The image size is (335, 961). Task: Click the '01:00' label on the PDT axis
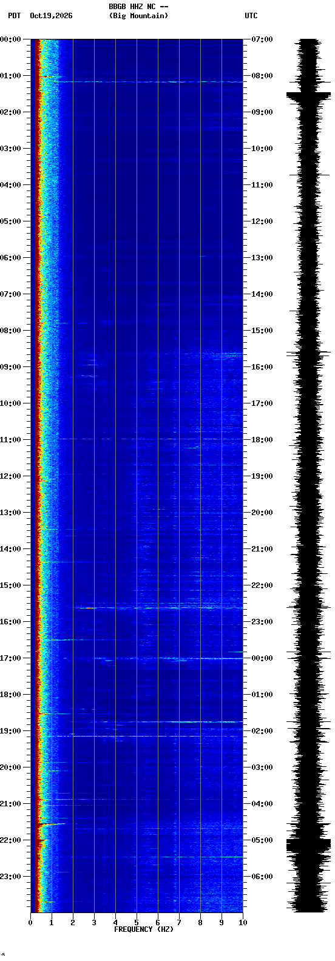tap(10, 76)
